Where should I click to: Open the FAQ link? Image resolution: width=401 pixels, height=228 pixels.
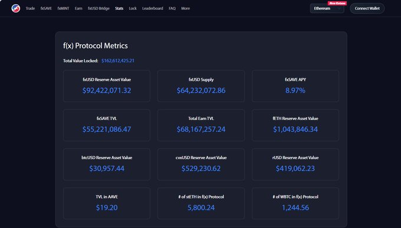[x=172, y=8]
